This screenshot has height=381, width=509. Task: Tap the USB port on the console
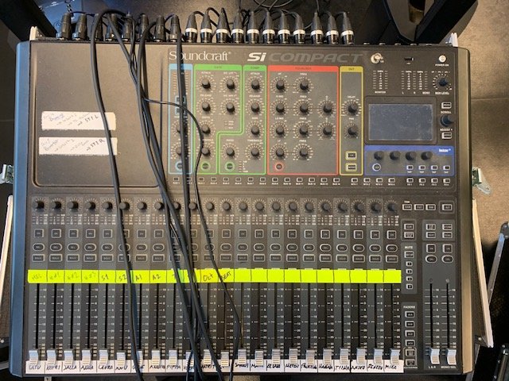point(409,60)
